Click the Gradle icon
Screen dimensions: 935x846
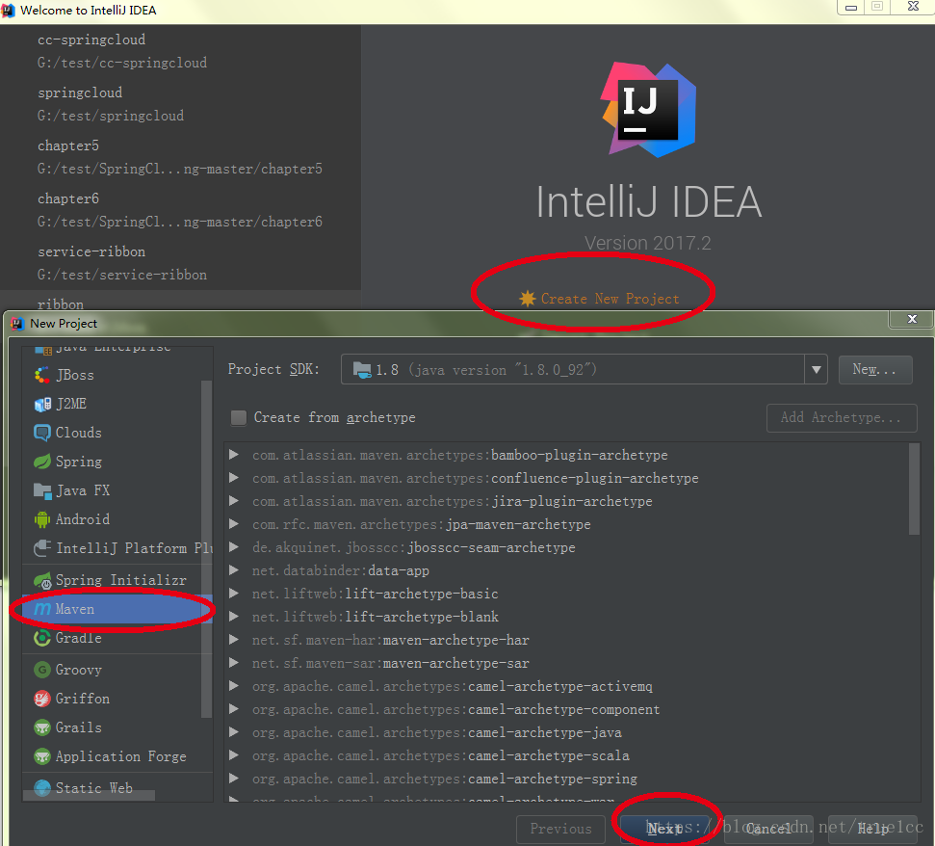(42, 638)
